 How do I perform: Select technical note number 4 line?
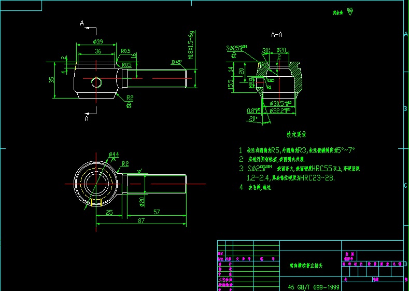[x=255, y=187]
